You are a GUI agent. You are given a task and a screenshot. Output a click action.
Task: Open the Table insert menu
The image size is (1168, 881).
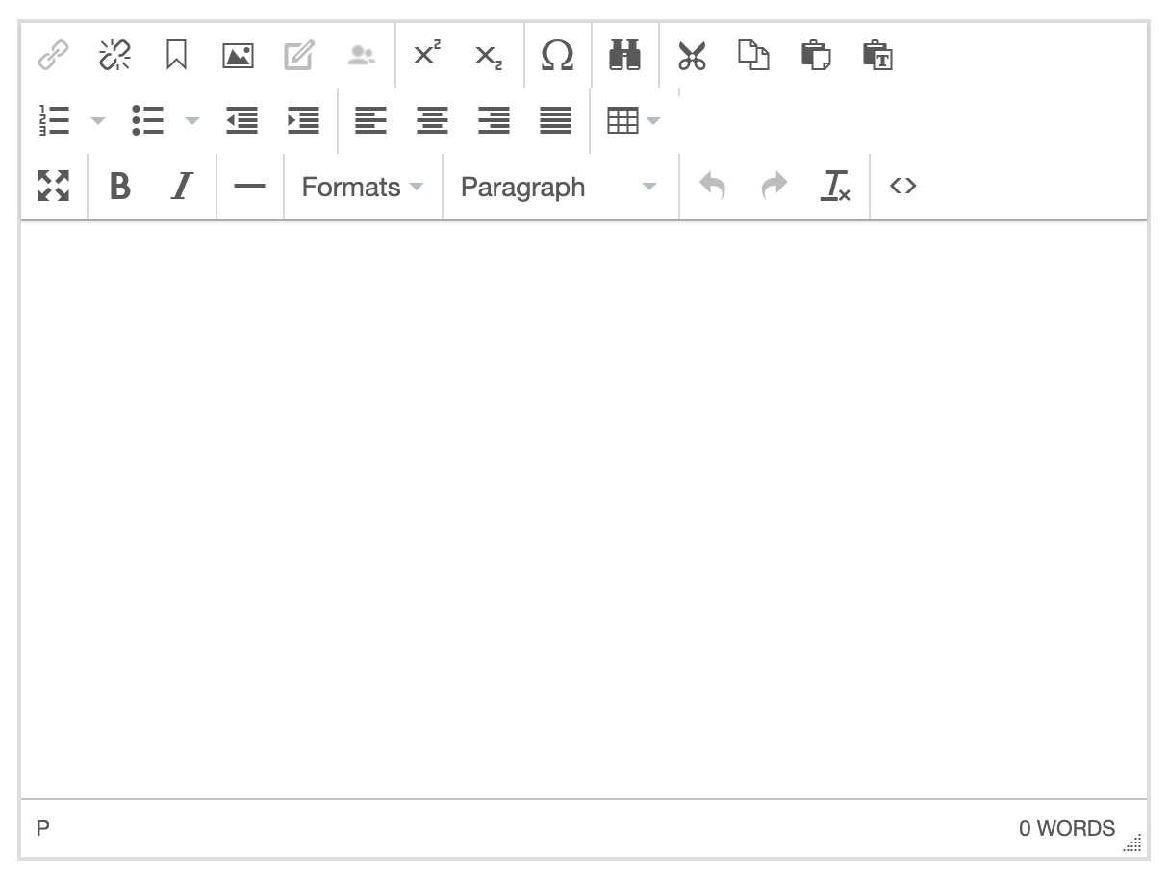pos(633,121)
